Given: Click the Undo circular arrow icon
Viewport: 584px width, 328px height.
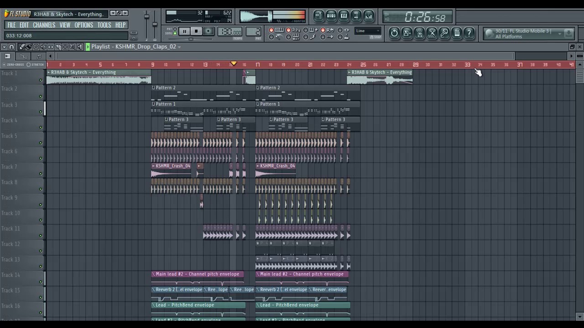Looking at the screenshot, I should pyautogui.click(x=394, y=33).
